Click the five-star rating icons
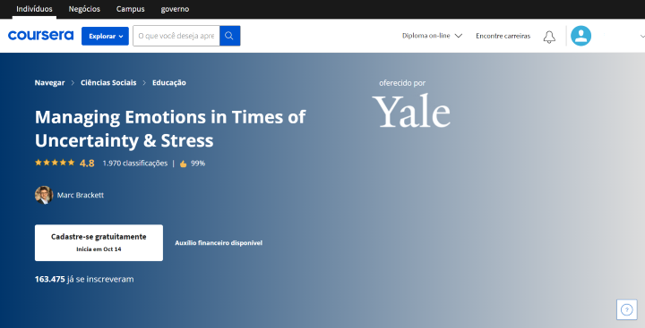The height and width of the screenshot is (328, 645). [x=55, y=163]
